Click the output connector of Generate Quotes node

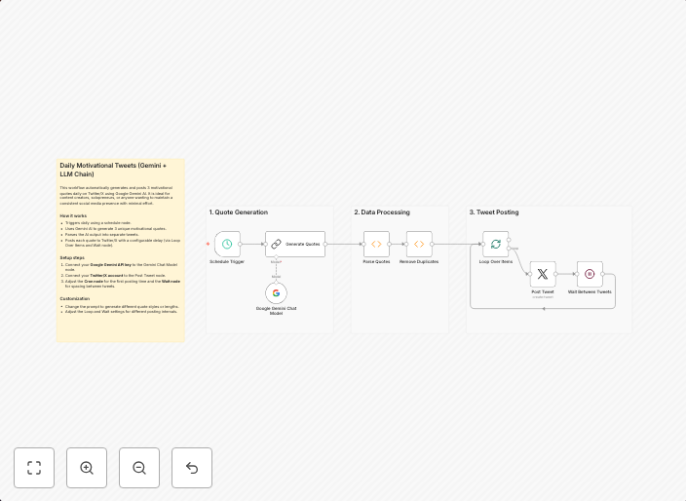(x=325, y=244)
